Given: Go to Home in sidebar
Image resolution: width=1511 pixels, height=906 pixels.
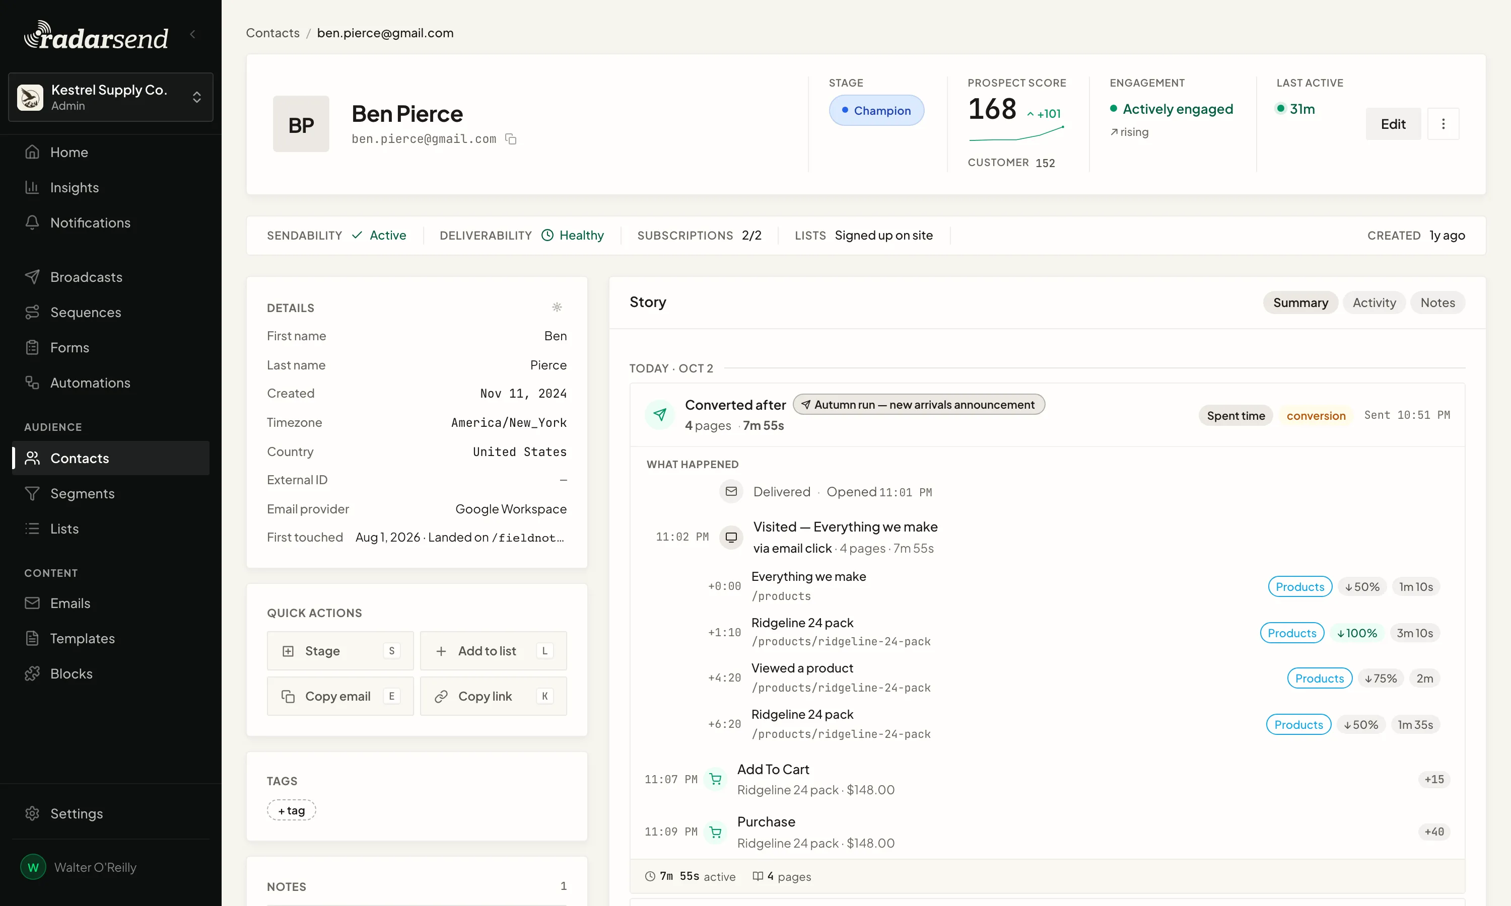Looking at the screenshot, I should coord(110,152).
